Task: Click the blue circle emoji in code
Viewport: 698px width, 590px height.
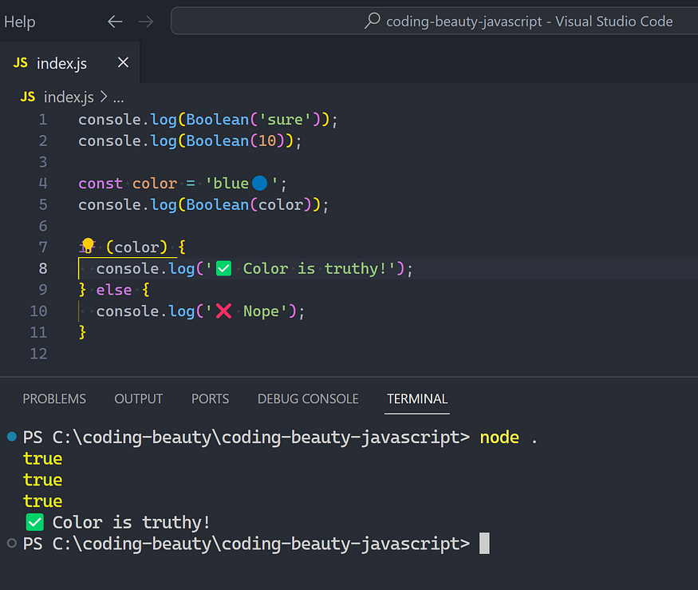Action: (x=259, y=183)
